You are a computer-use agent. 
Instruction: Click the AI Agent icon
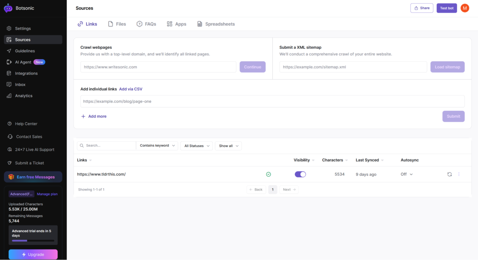(x=9, y=62)
